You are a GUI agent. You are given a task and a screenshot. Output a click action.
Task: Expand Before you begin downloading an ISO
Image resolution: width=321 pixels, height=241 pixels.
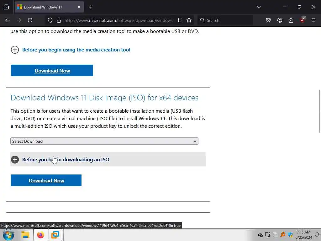(108, 159)
